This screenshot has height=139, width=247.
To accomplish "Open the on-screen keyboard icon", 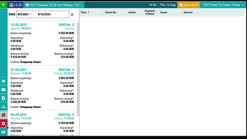I will click(3, 132).
